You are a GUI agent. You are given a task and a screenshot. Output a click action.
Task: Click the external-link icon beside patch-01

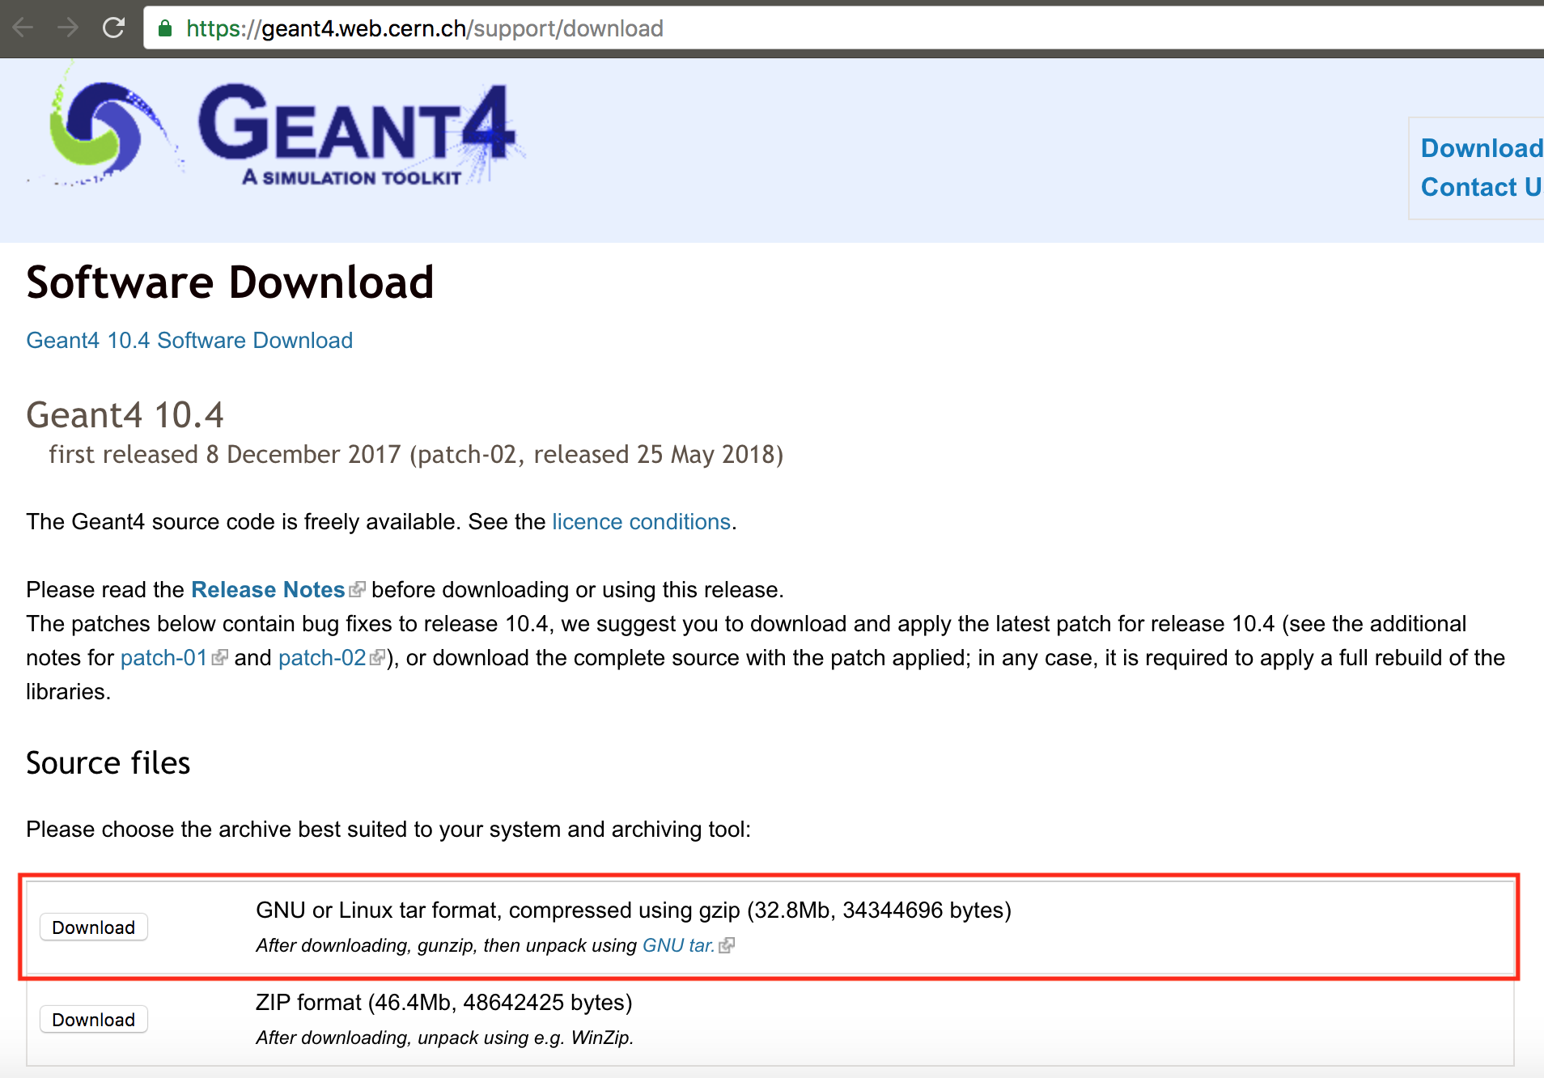(x=221, y=658)
